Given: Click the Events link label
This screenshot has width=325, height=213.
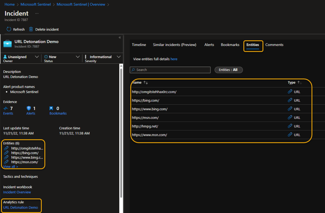Looking at the screenshot, I should click(8, 113).
